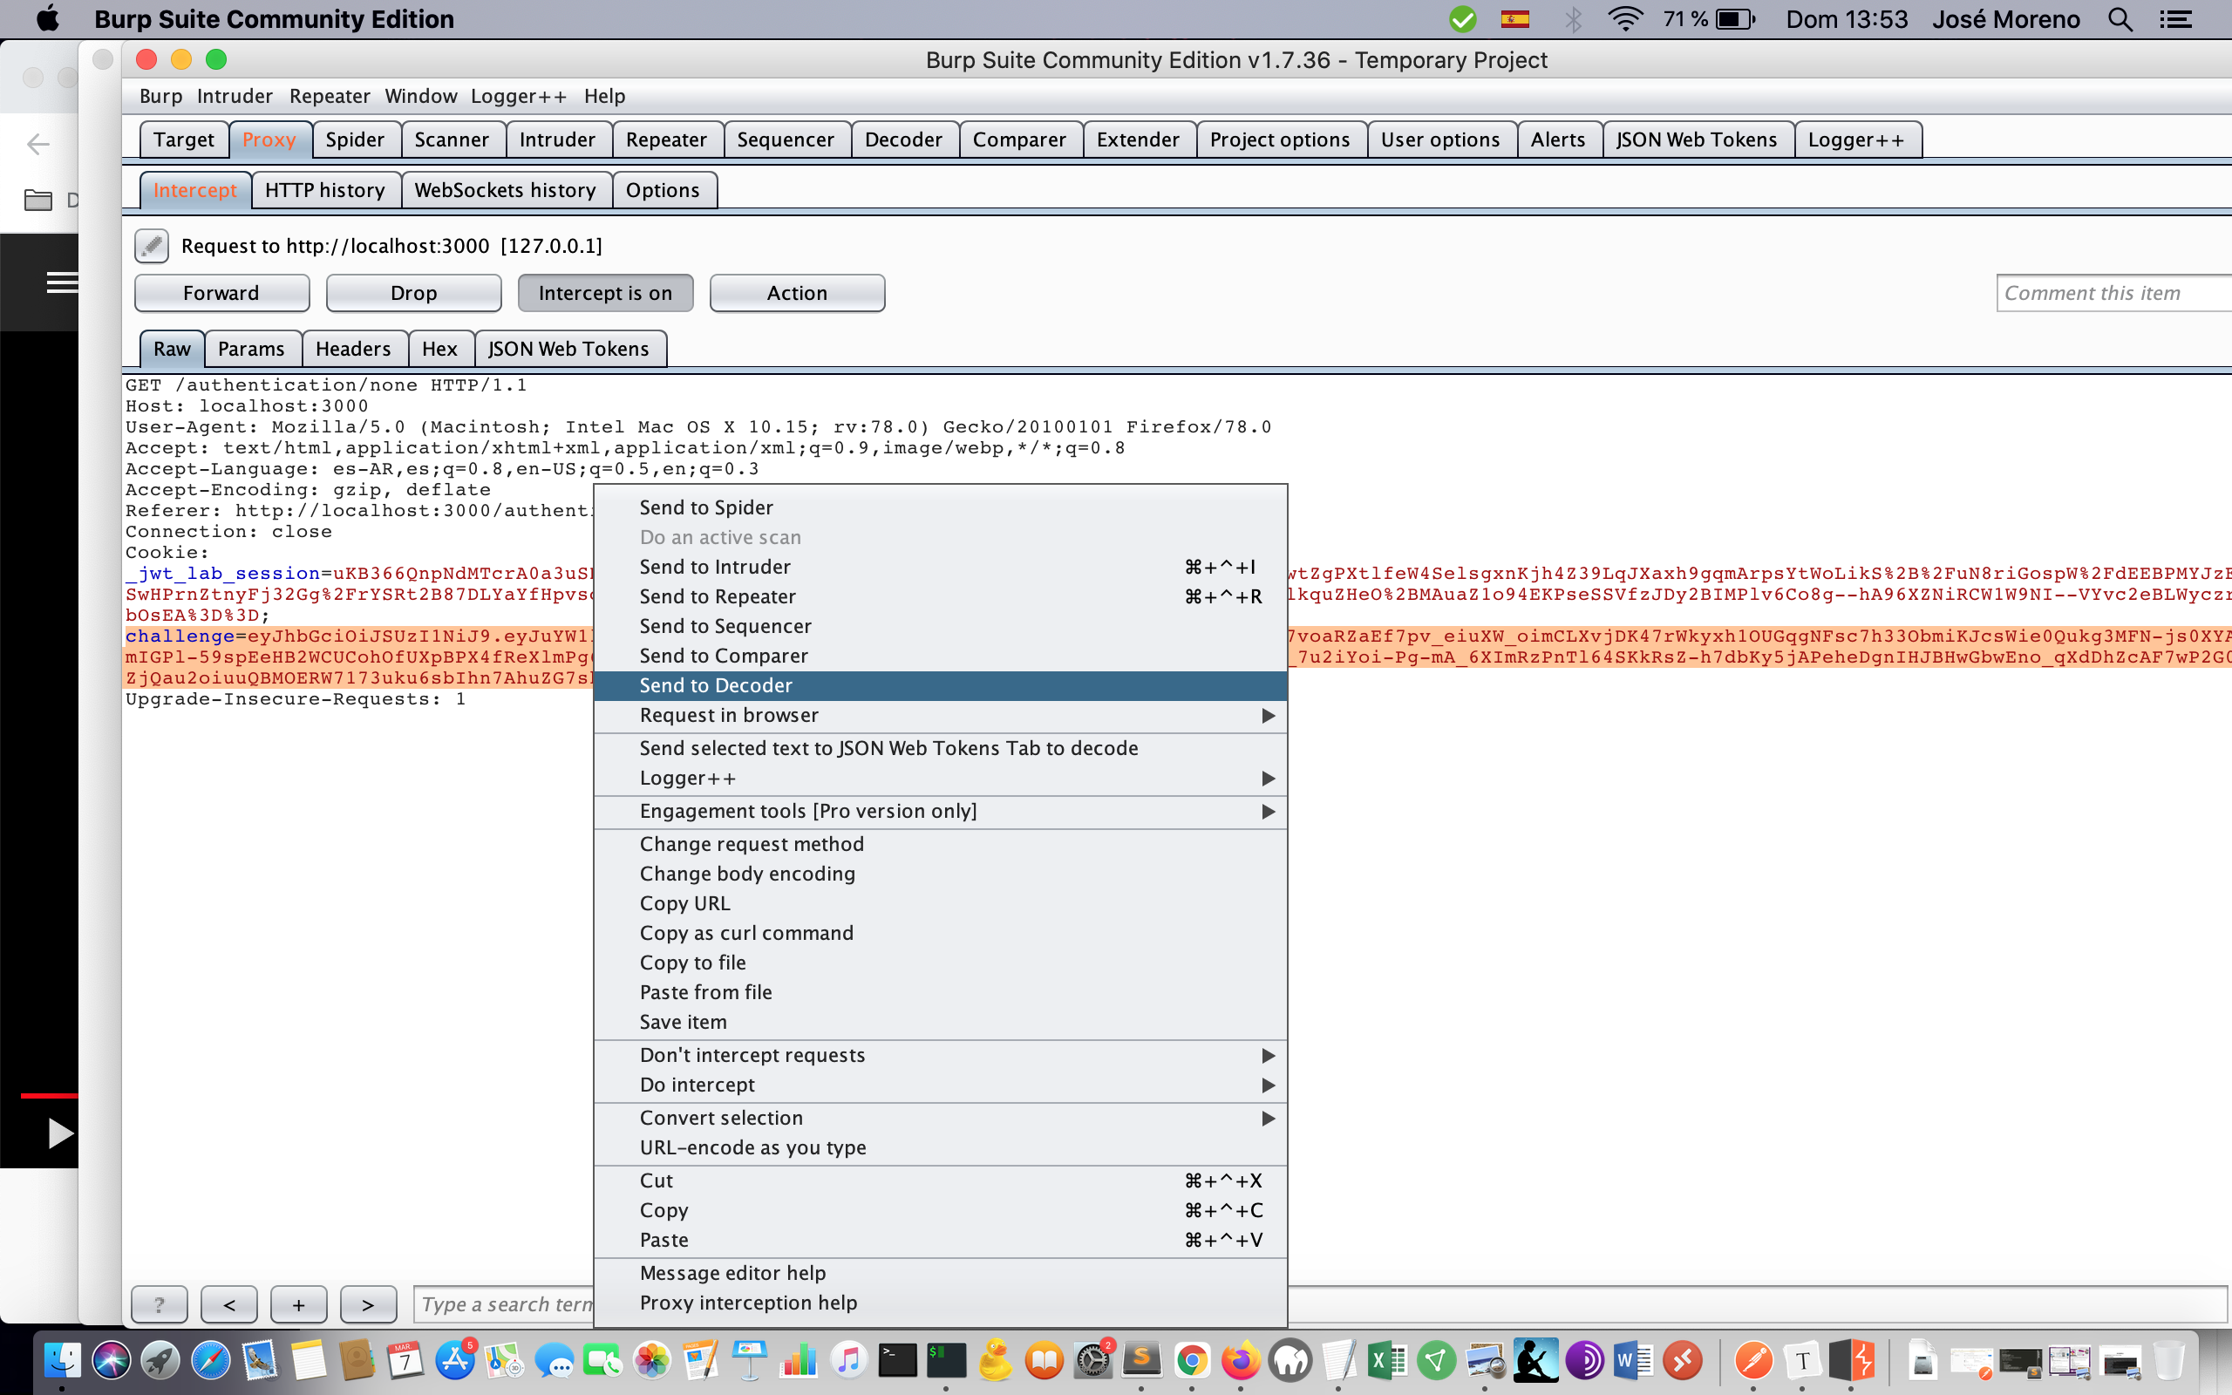This screenshot has width=2232, height=1395.
Task: Open the WebSockets history sub-tab
Action: pos(506,190)
